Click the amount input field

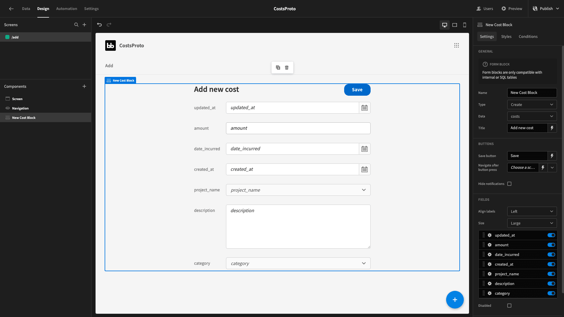pyautogui.click(x=298, y=128)
